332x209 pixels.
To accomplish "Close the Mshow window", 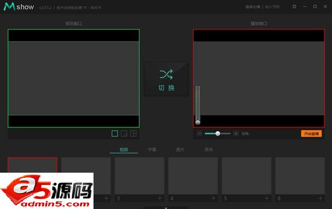I will [x=325, y=7].
